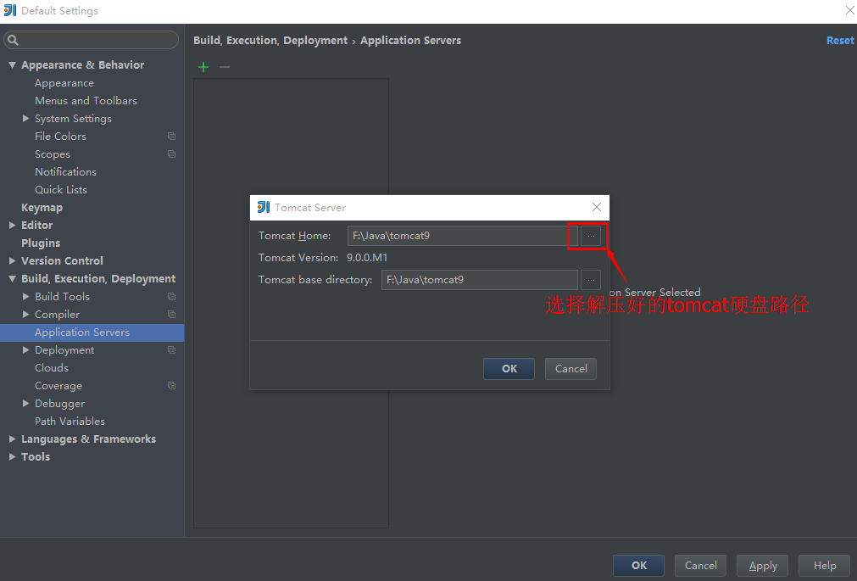The height and width of the screenshot is (581, 857).
Task: Click OK in Tomcat Server dialog
Action: 509,369
